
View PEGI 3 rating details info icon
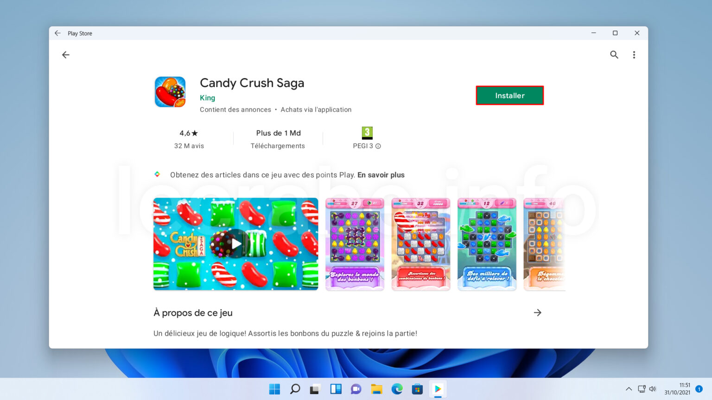378,146
